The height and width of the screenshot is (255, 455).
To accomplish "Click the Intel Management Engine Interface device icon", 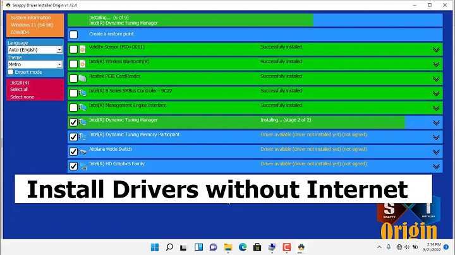I will pos(82,107).
